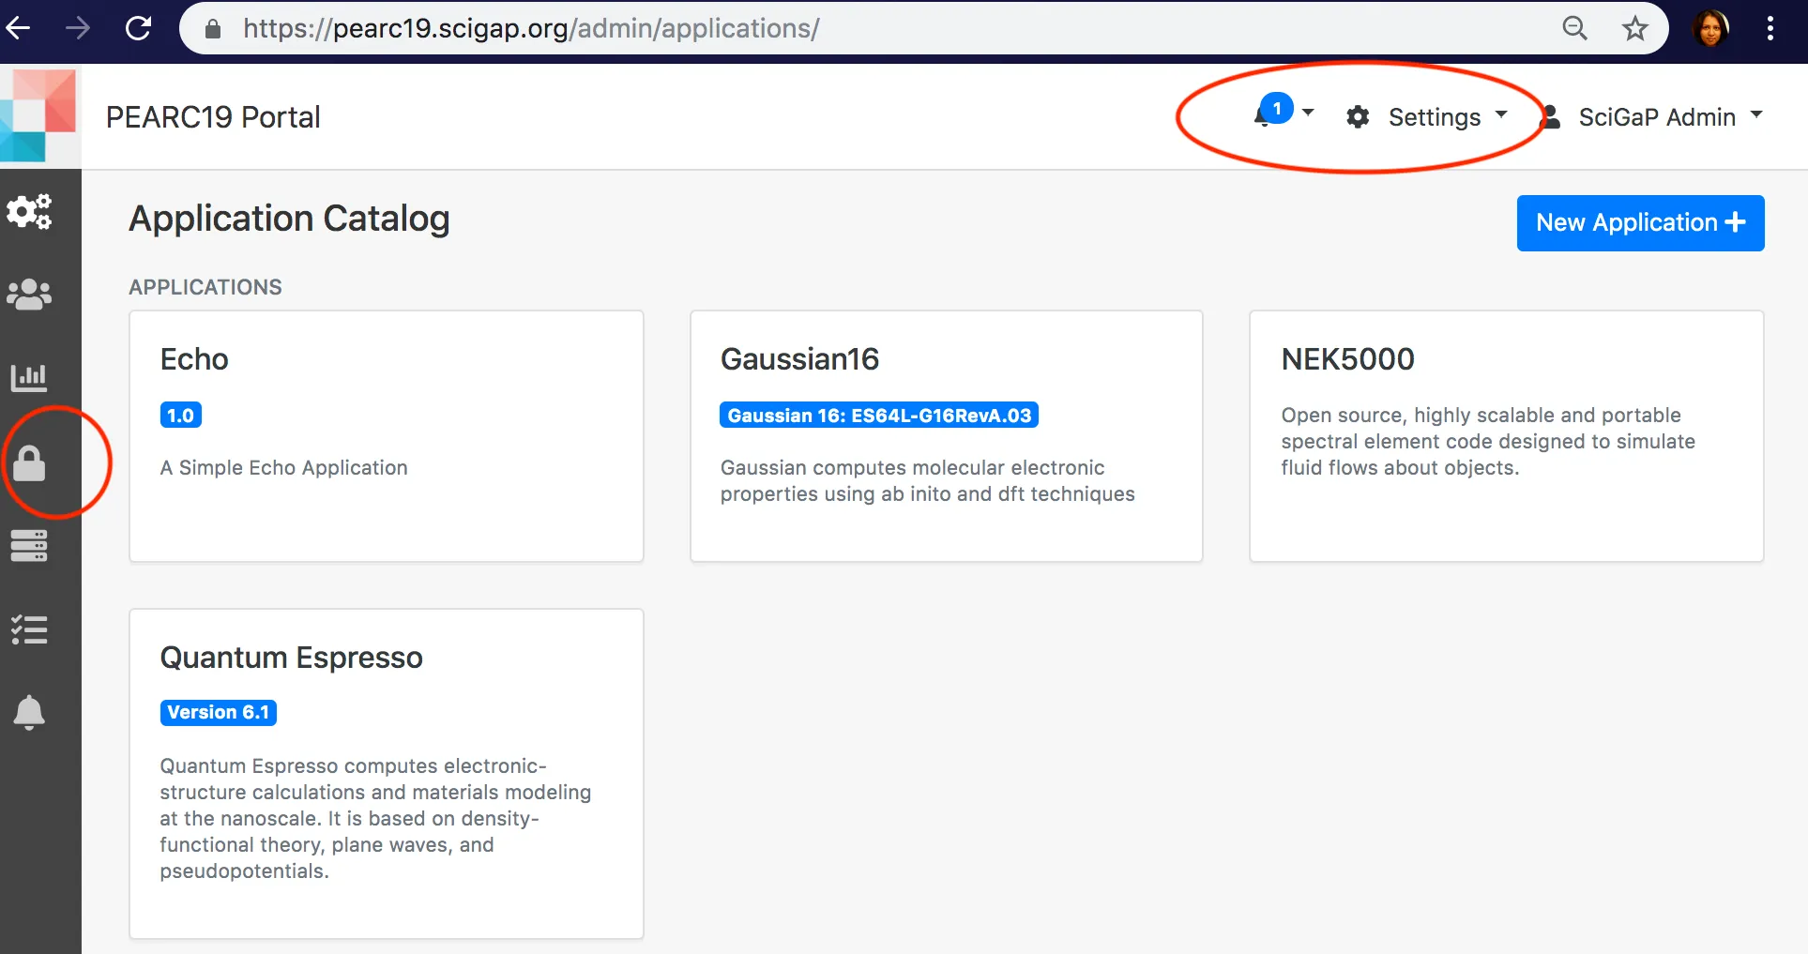Open the header notifications bell with badge

(x=1272, y=112)
